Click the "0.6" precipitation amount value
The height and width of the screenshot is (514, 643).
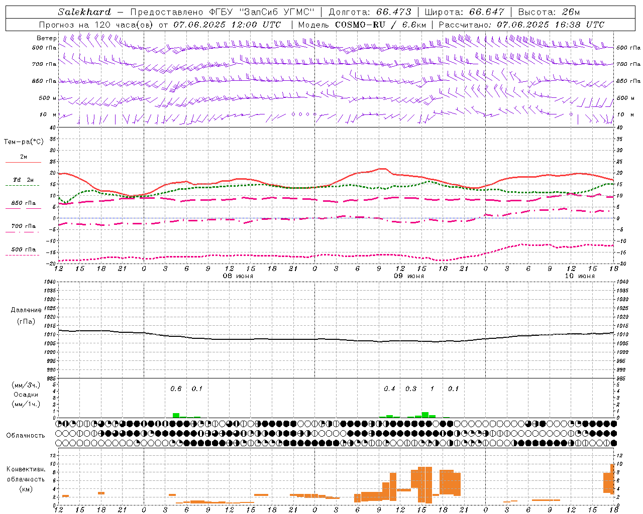tap(176, 389)
